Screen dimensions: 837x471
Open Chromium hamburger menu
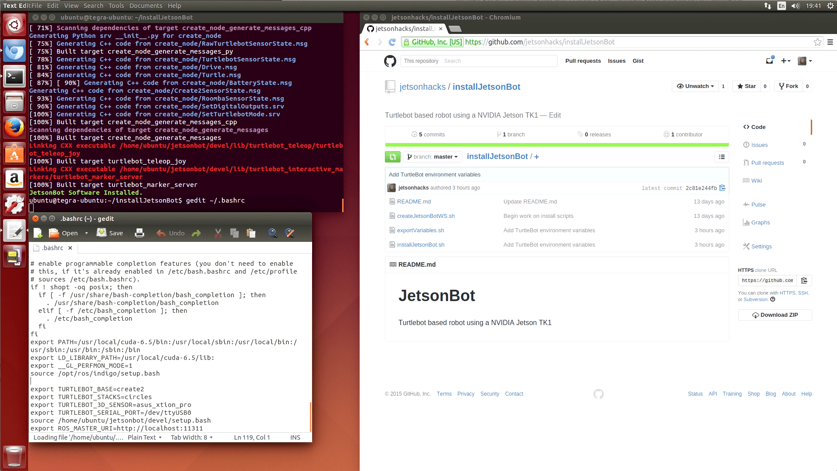(x=830, y=42)
